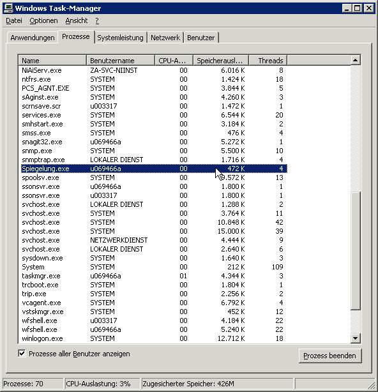Switch to the Anwendungen tab

click(33, 38)
